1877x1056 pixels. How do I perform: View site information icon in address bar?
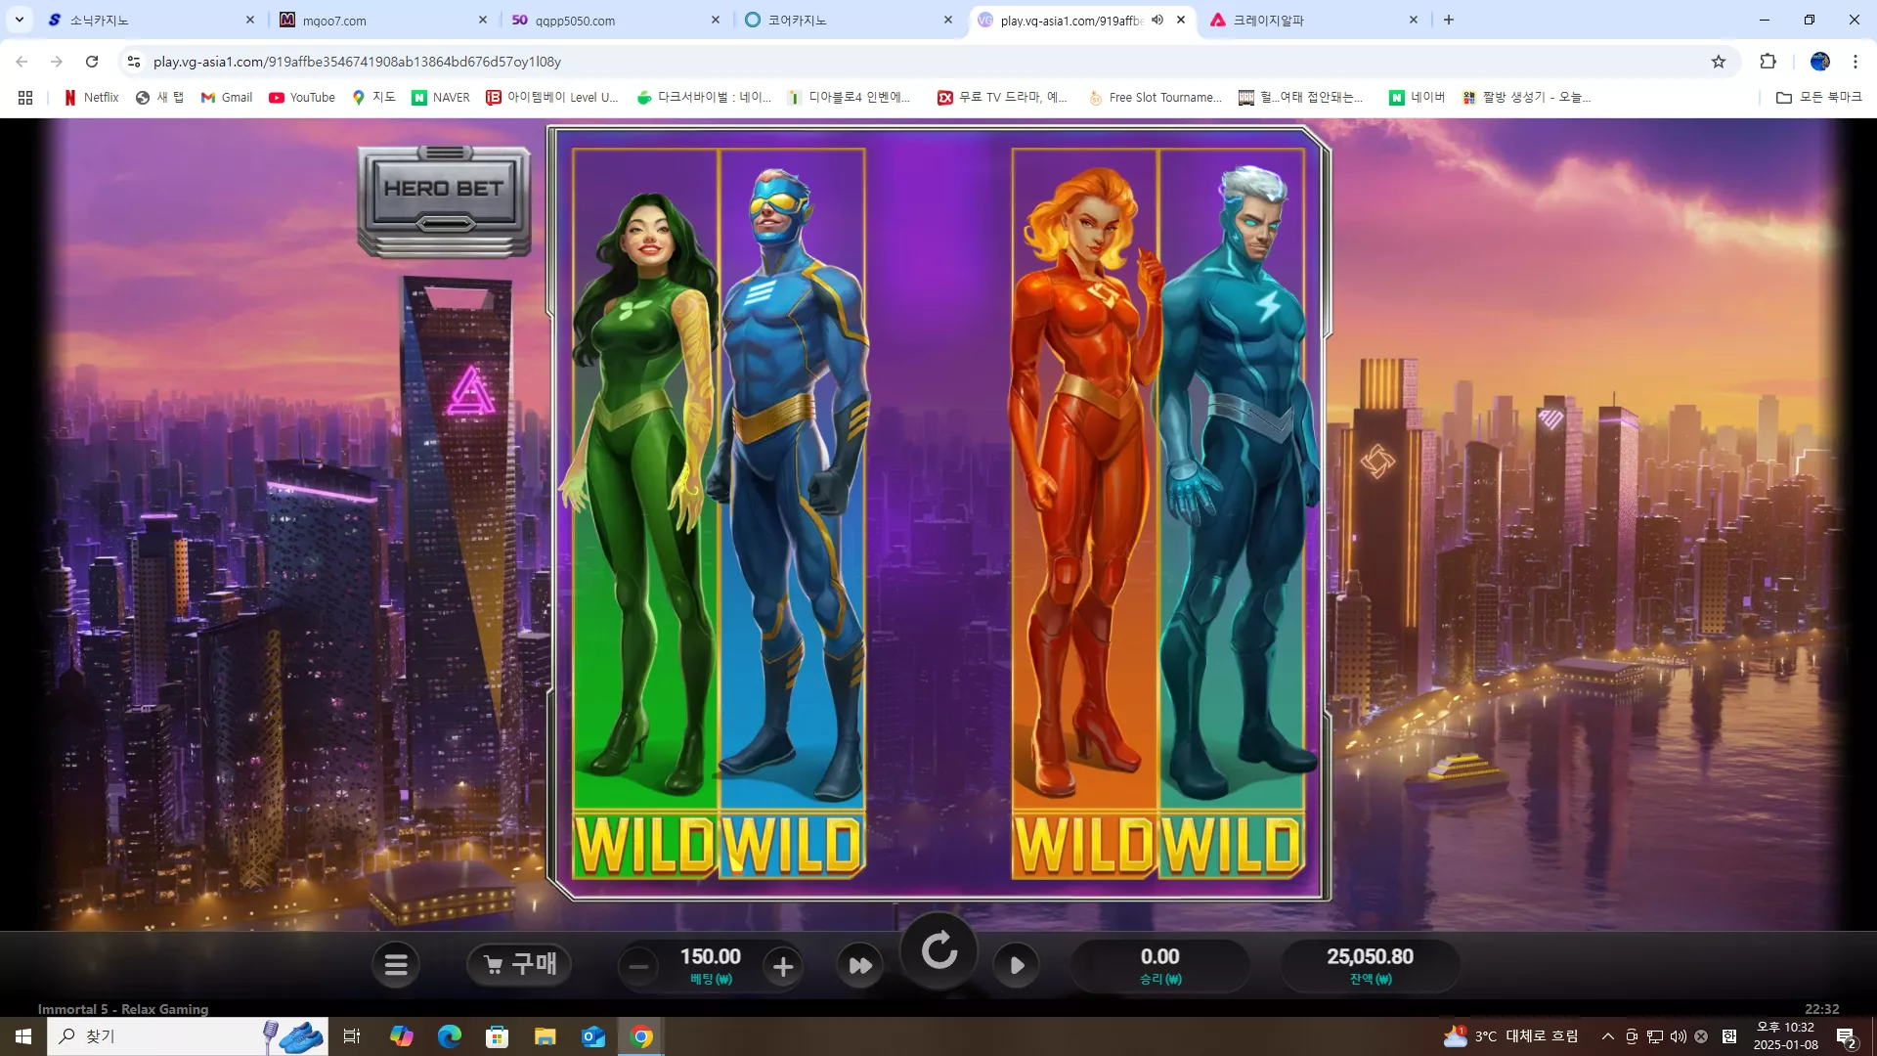click(x=134, y=62)
